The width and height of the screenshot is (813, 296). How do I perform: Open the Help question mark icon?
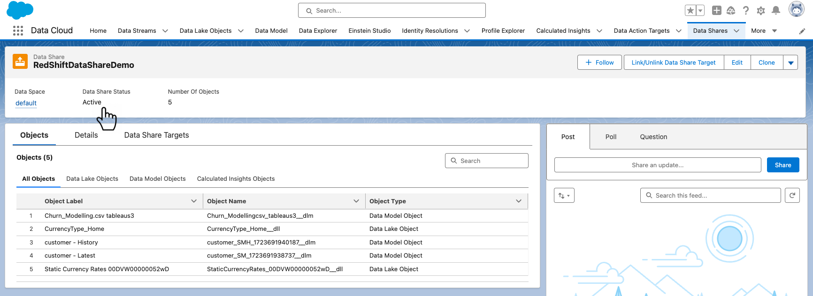point(746,10)
